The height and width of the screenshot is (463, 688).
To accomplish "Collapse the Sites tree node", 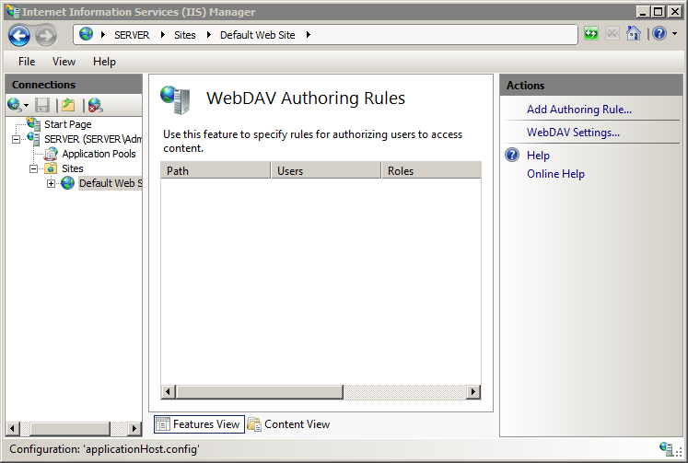I will tap(33, 168).
